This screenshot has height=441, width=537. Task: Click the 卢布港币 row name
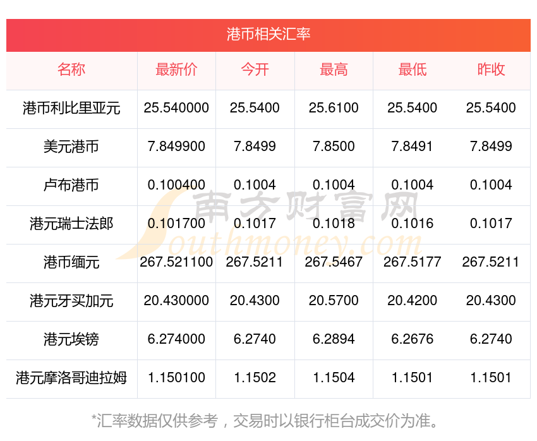pos(71,185)
